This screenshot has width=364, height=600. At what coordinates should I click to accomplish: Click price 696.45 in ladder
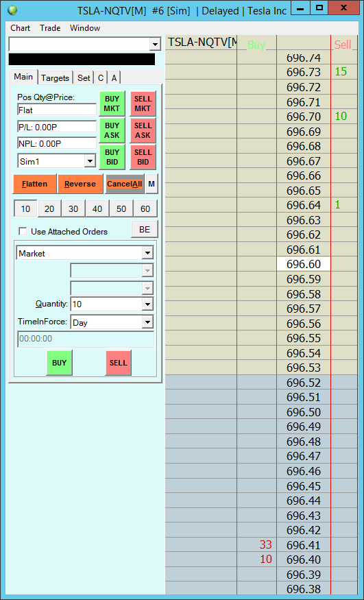coord(304,486)
